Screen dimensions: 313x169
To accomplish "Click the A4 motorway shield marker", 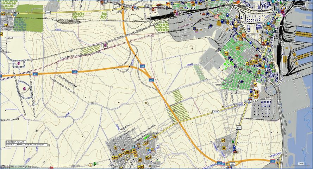I will point(142,66).
